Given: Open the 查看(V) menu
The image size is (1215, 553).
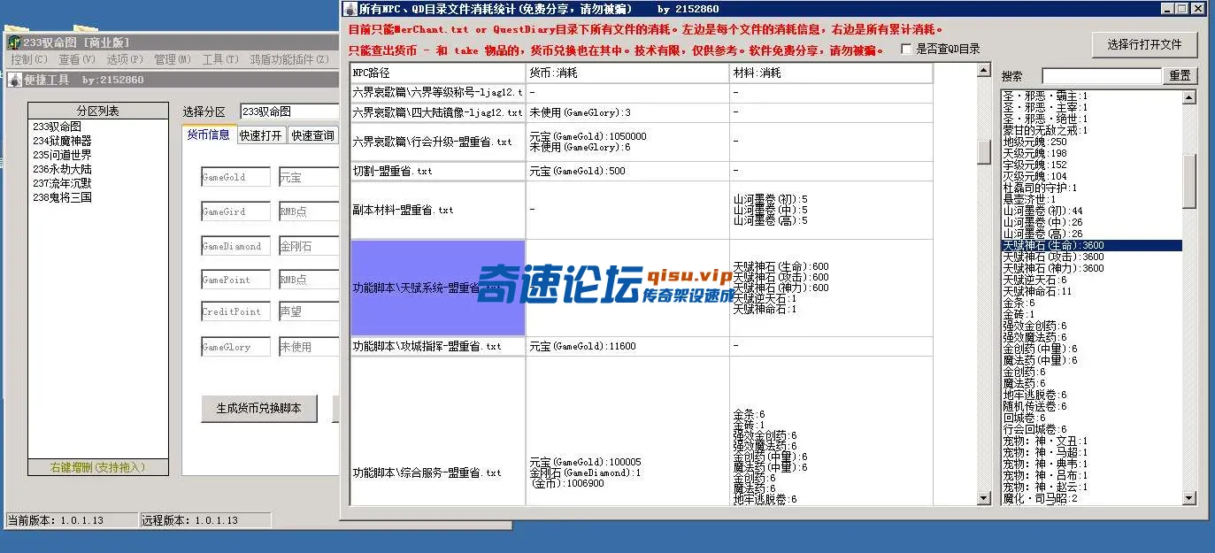Looking at the screenshot, I should pos(77,59).
